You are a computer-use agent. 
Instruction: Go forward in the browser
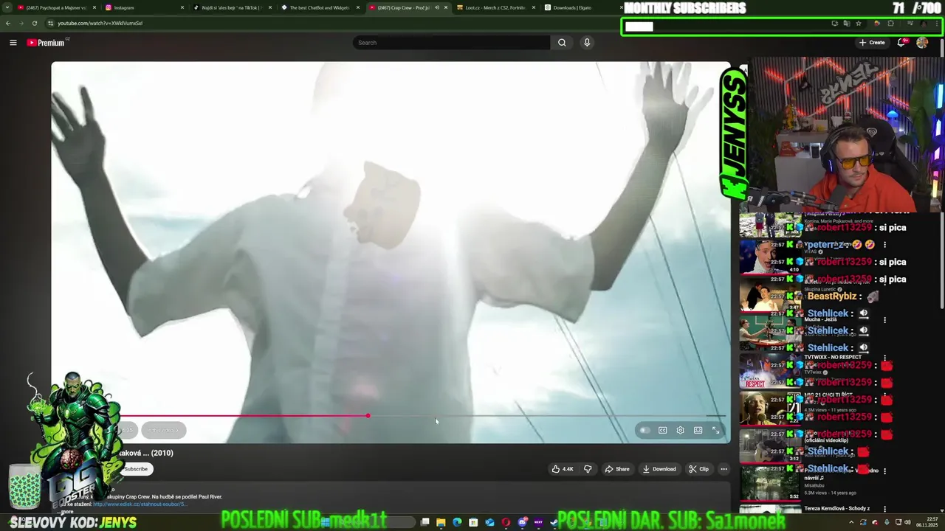(x=21, y=23)
